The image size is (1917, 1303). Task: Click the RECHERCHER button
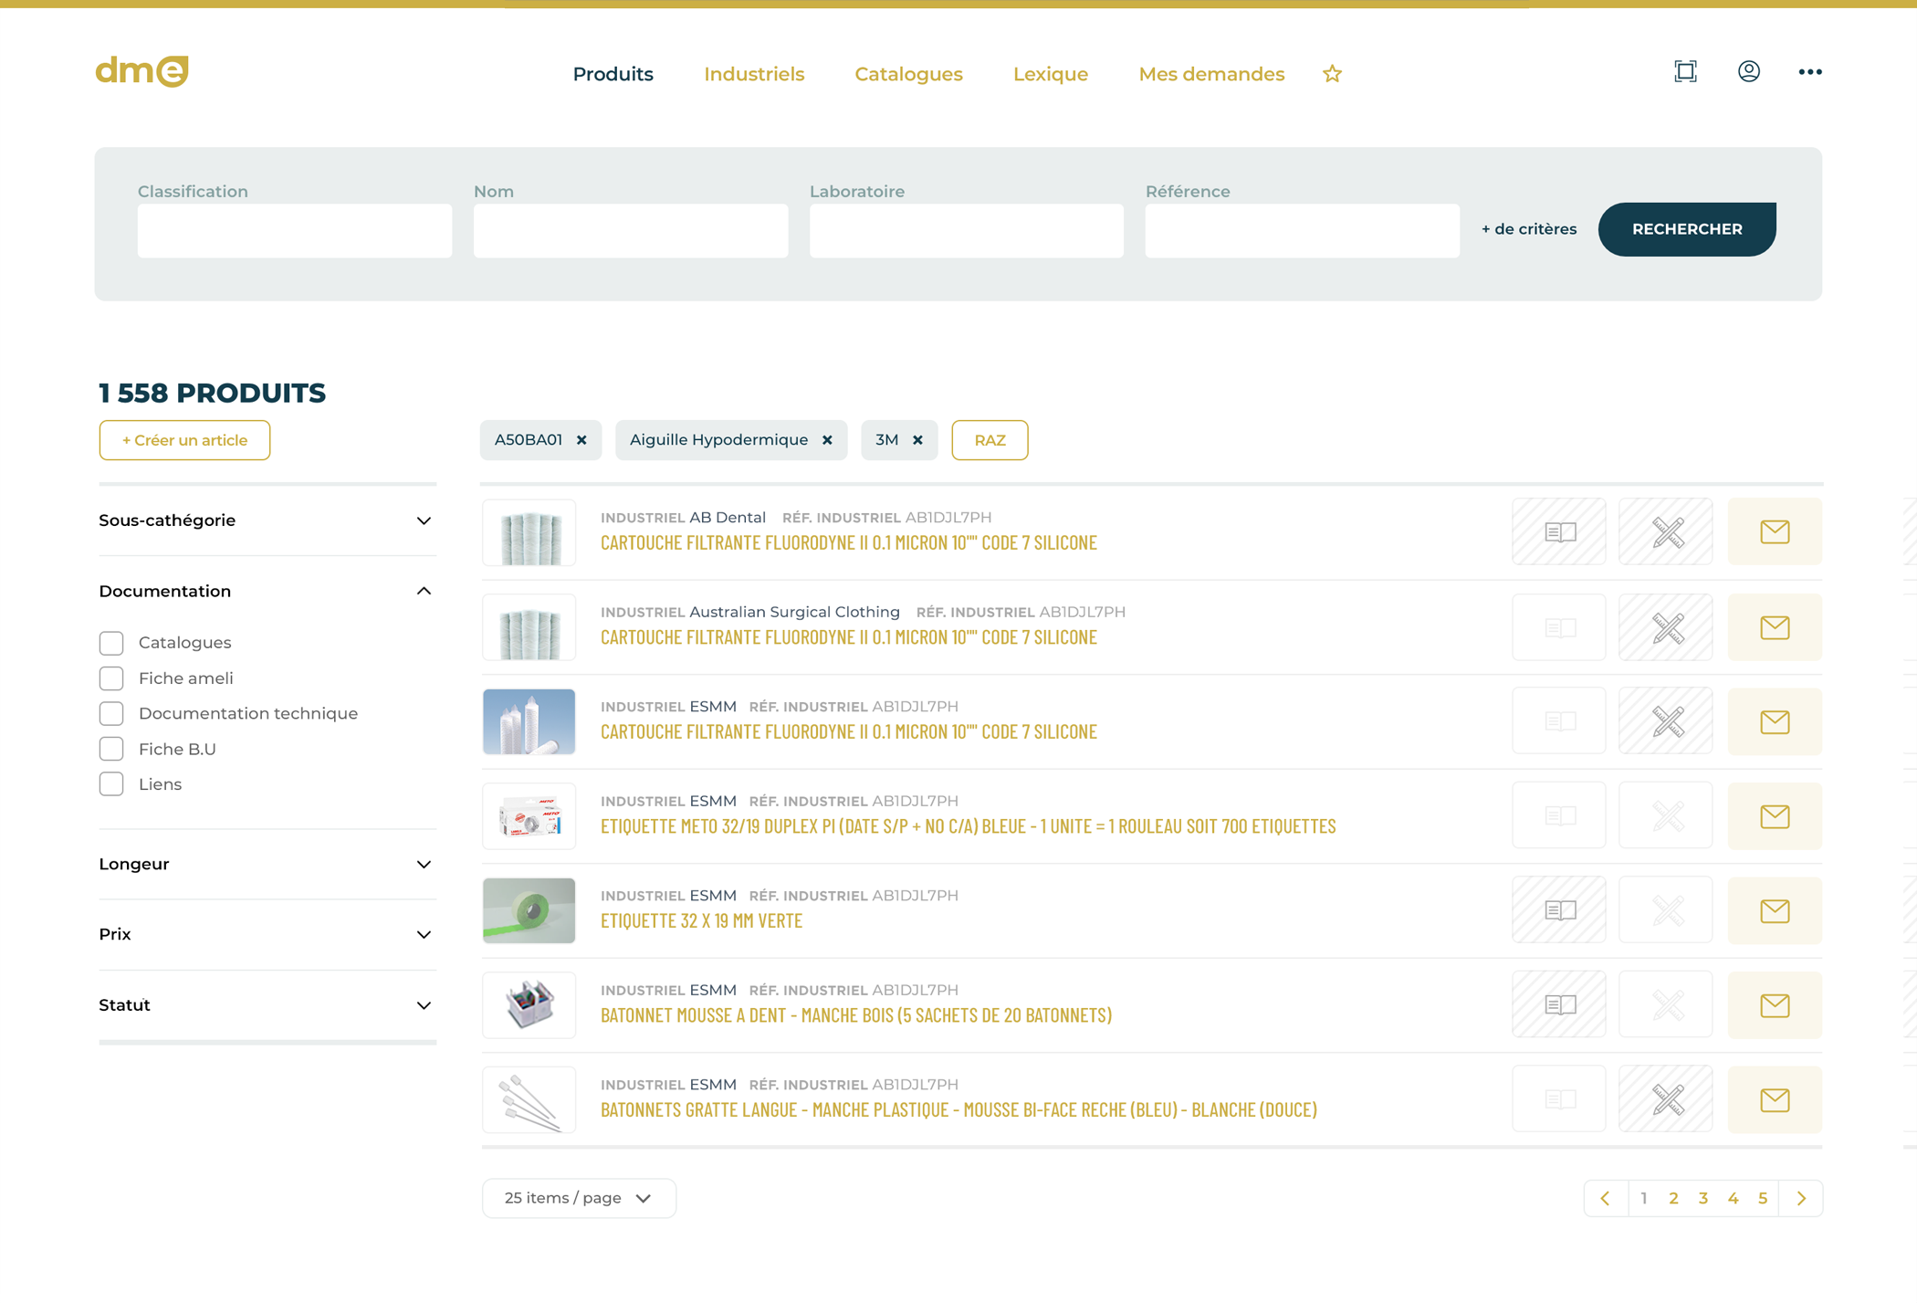tap(1687, 229)
